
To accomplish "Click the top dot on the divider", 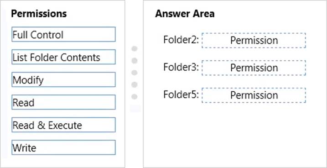I will click(x=135, y=49).
